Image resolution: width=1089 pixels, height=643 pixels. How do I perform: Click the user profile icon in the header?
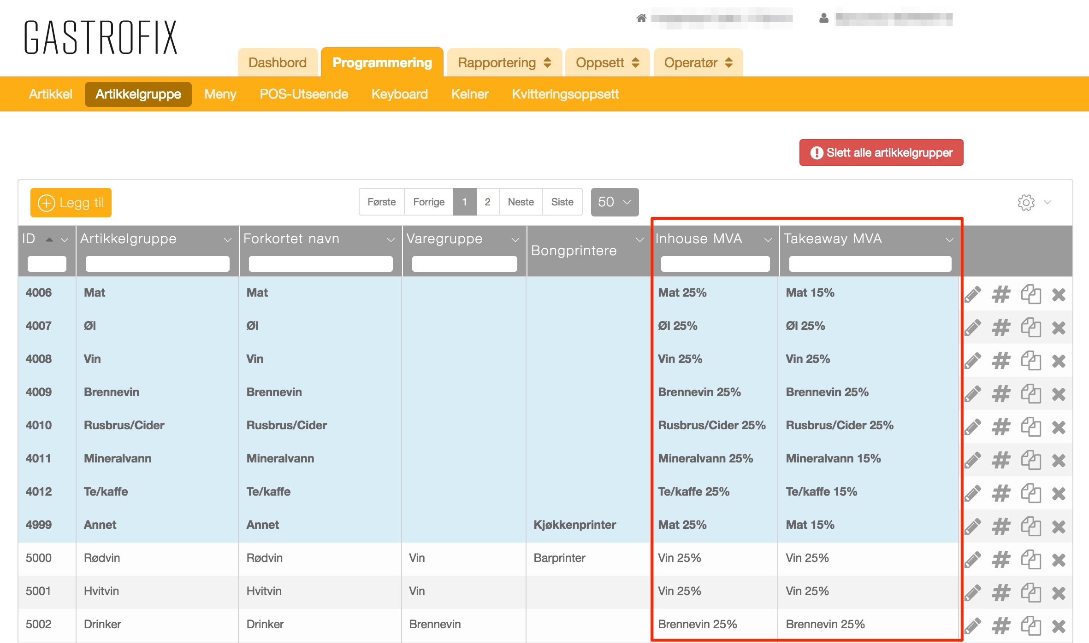[x=824, y=18]
